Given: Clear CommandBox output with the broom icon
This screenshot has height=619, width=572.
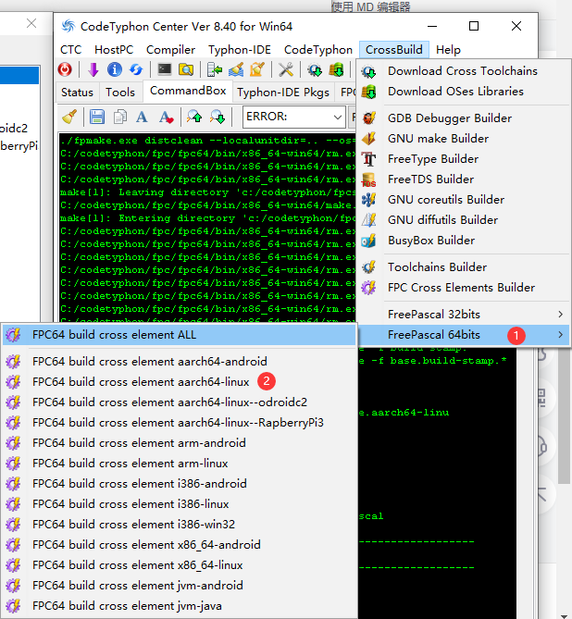Looking at the screenshot, I should [x=69, y=117].
